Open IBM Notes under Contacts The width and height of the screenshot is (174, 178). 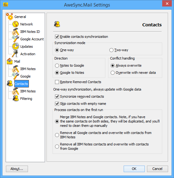(28, 91)
